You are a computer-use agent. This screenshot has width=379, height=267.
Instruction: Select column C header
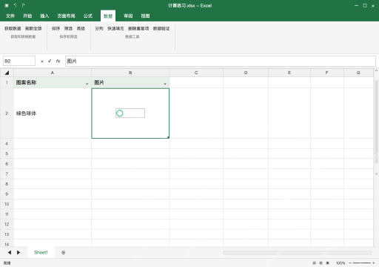196,73
